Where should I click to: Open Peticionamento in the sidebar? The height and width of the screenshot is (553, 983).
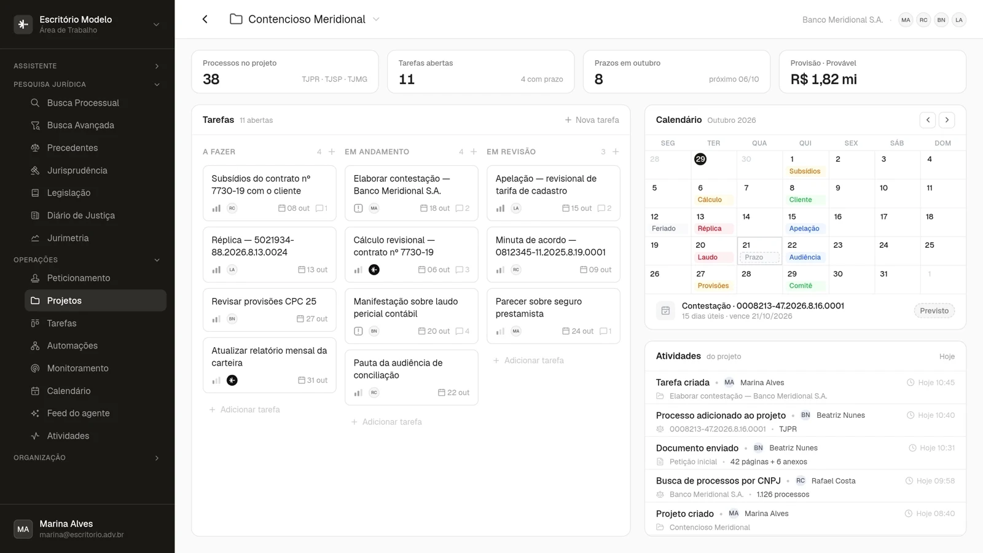(95, 278)
